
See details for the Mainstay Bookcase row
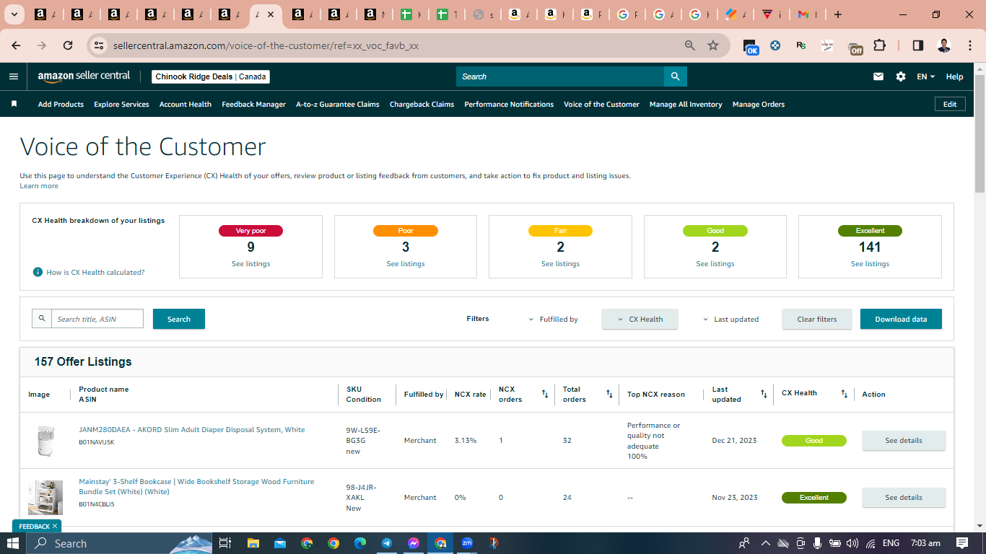click(904, 497)
